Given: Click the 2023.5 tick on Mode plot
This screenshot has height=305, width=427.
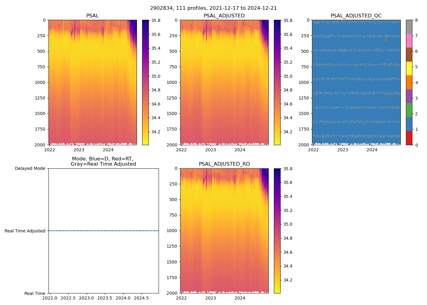Looking at the screenshot, I should click(x=105, y=298).
